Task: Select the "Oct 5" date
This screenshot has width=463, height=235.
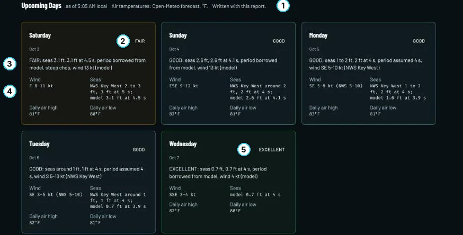Action: 314,49
